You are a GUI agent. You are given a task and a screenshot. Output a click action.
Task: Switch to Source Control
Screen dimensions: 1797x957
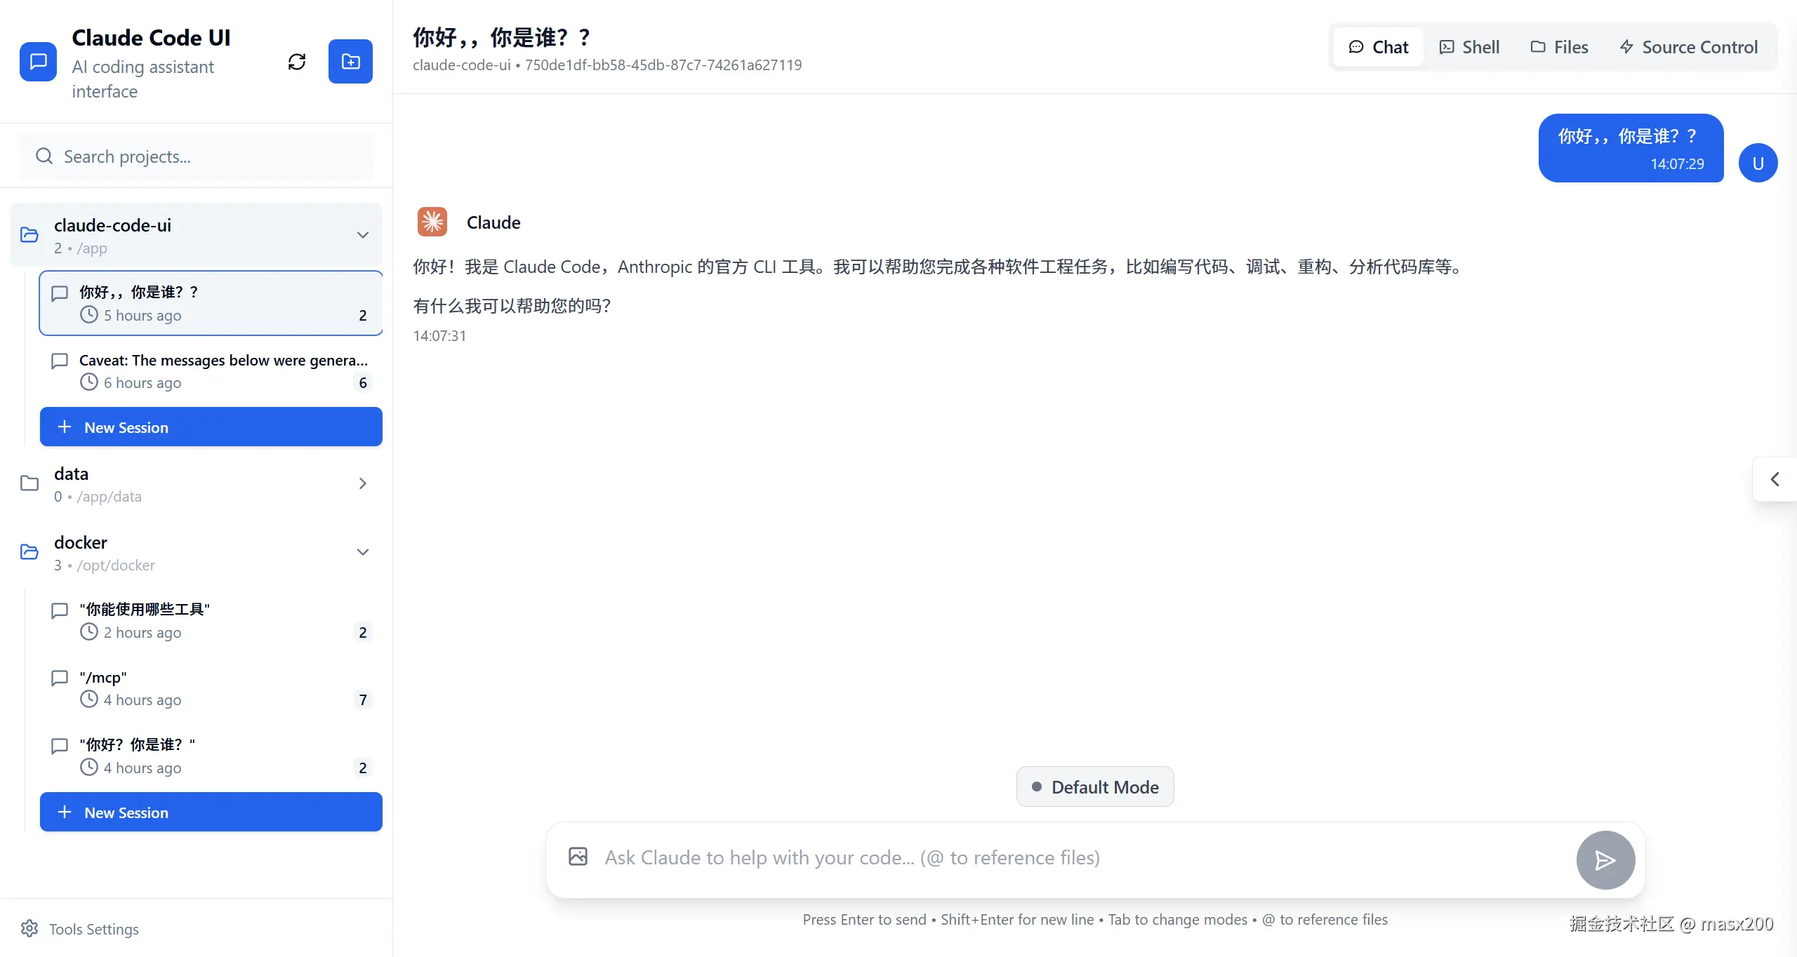(x=1689, y=46)
